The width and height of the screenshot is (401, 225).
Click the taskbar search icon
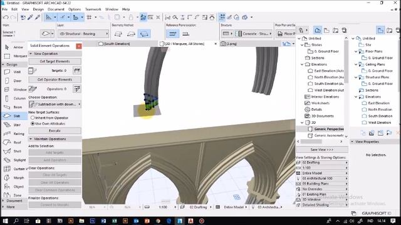[16, 221]
